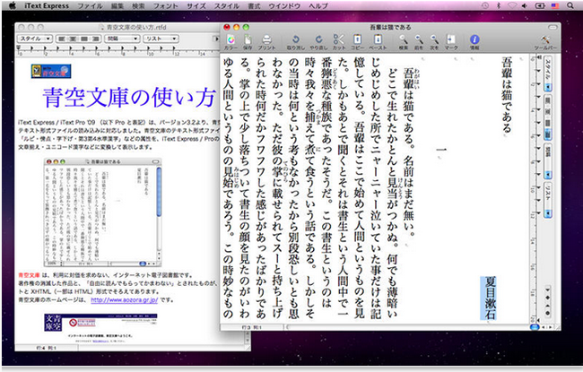Select center alignment in 青空文庫の使い方 window
The width and height of the screenshot is (583, 372).
(x=74, y=39)
